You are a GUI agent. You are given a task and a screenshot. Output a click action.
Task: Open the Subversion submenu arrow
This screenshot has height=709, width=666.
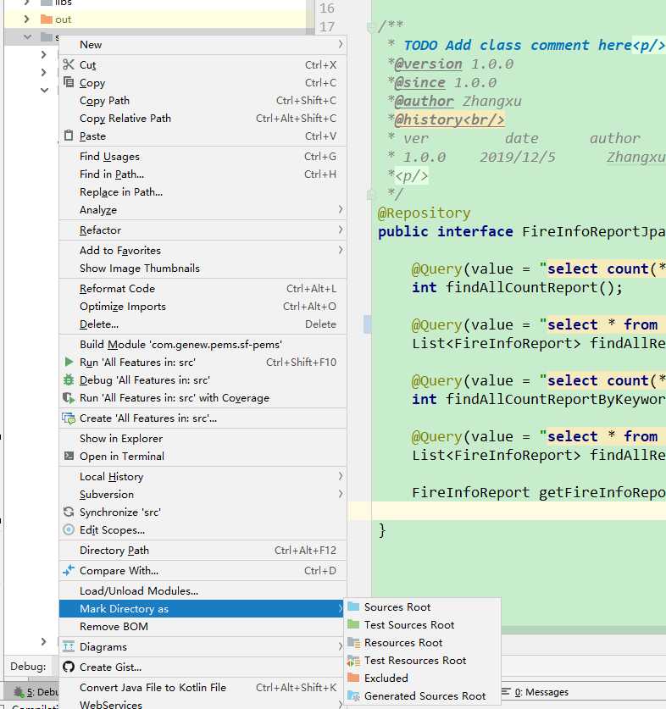(341, 493)
